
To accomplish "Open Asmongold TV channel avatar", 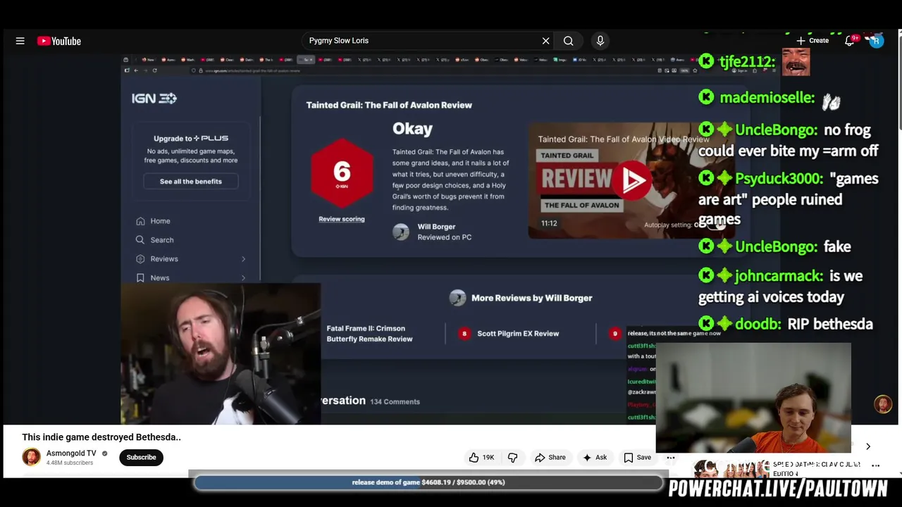I will point(31,457).
